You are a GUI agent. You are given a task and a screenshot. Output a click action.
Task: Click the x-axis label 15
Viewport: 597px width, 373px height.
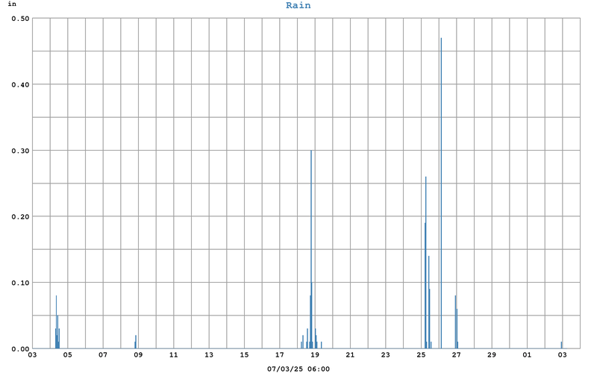click(244, 355)
